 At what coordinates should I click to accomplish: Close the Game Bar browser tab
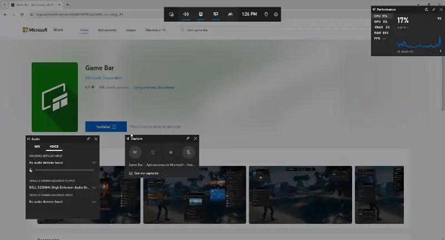coord(59,5)
